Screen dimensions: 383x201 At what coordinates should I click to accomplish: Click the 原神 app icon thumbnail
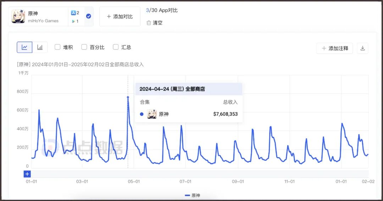[x=18, y=17]
